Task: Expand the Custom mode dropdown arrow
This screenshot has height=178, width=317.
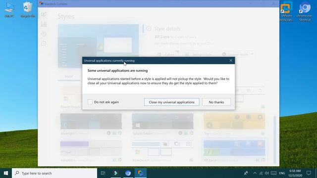Action: (x=252, y=54)
